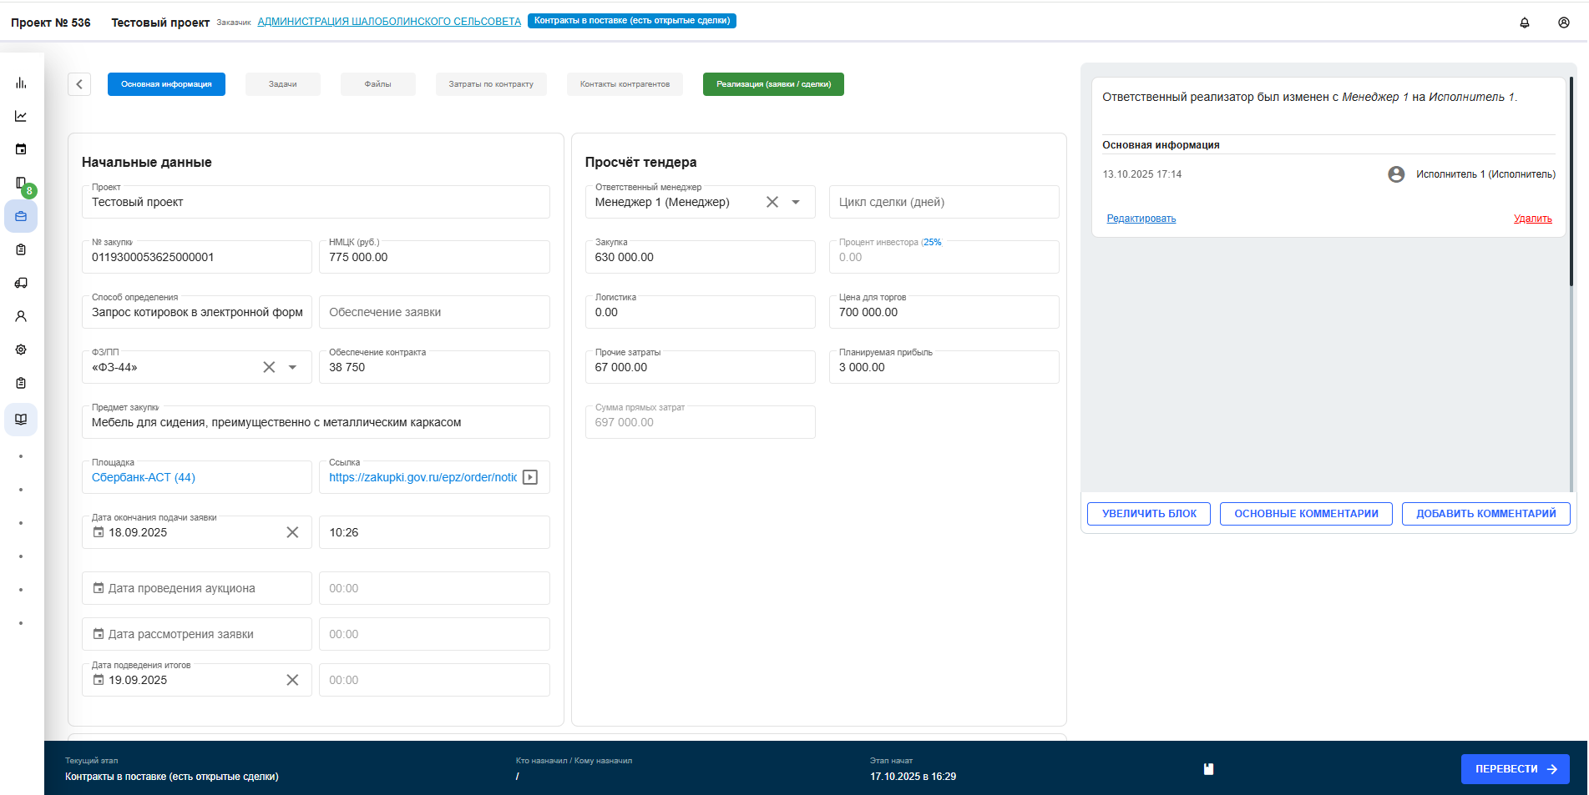The height and width of the screenshot is (795, 1589).
Task: Edit Цена для торгов field
Action: [x=944, y=312]
